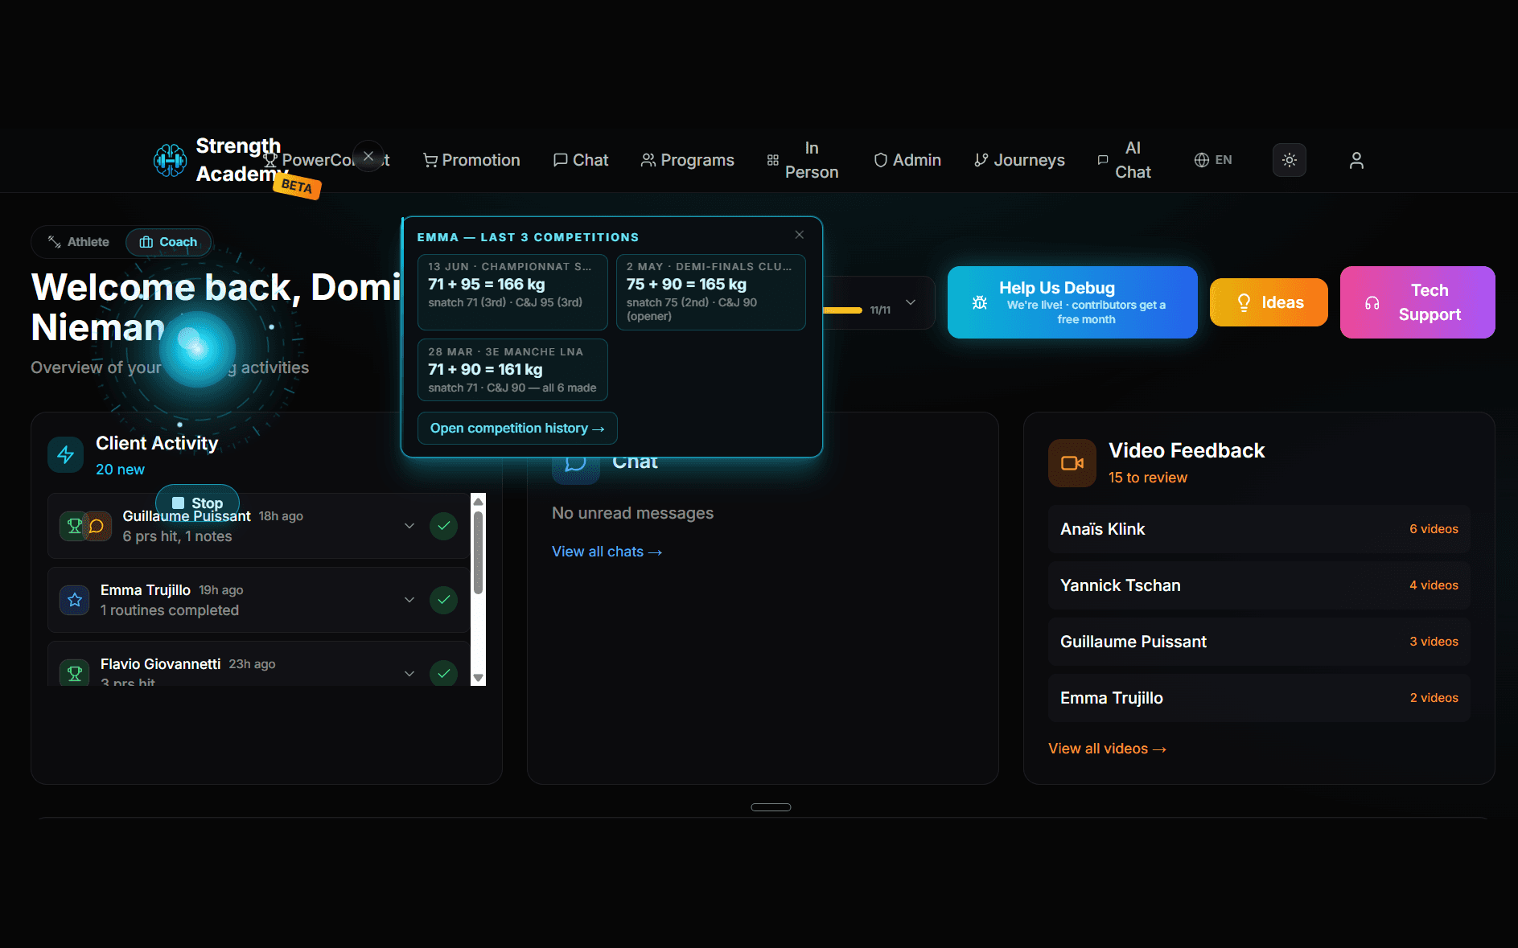Click the Help Us Debug banner

(x=1072, y=302)
